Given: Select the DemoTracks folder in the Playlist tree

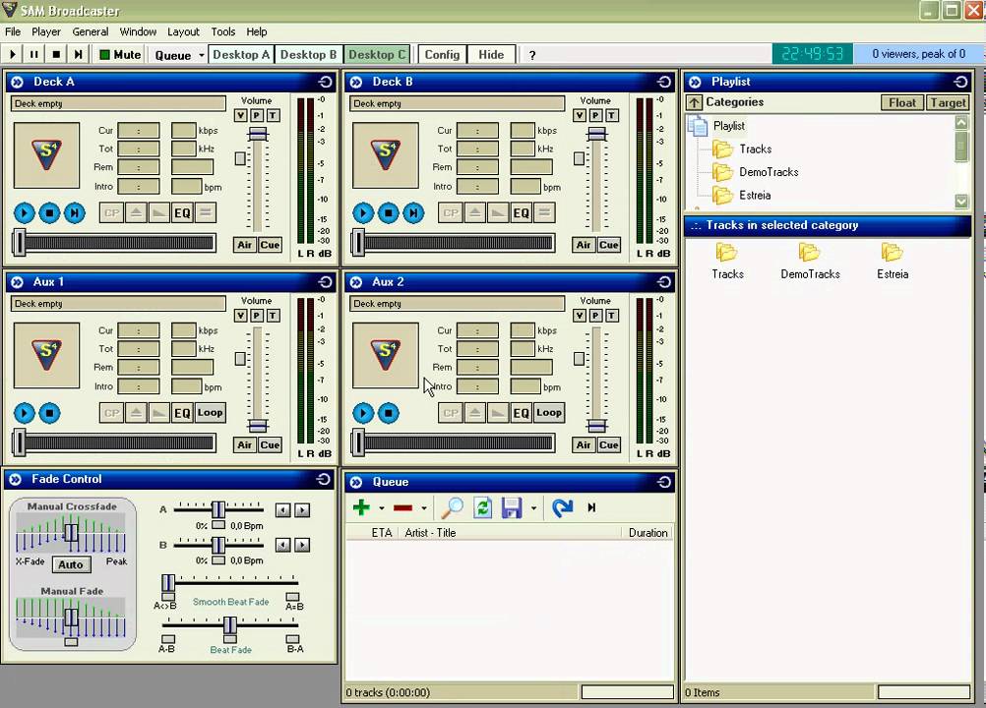Looking at the screenshot, I should pos(768,172).
